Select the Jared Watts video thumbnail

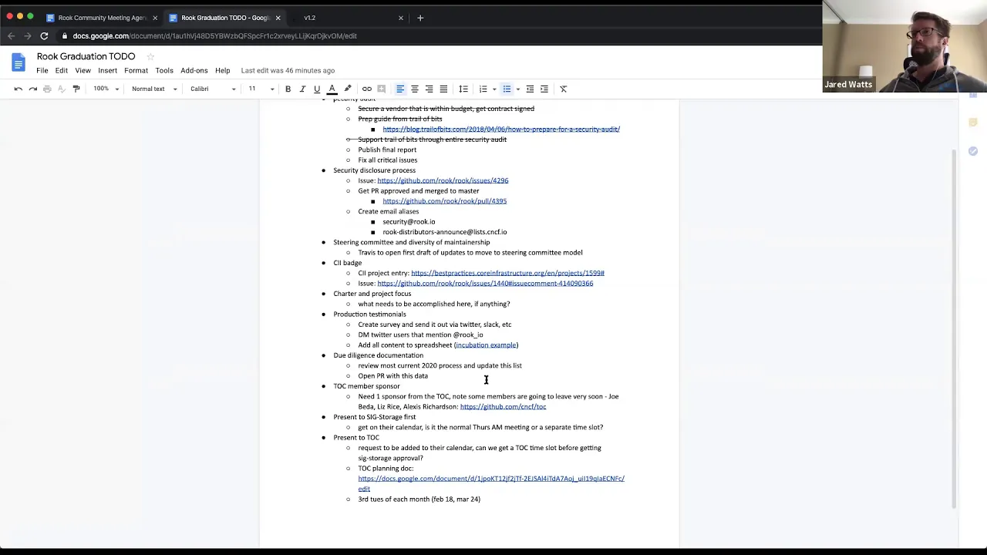click(x=904, y=46)
